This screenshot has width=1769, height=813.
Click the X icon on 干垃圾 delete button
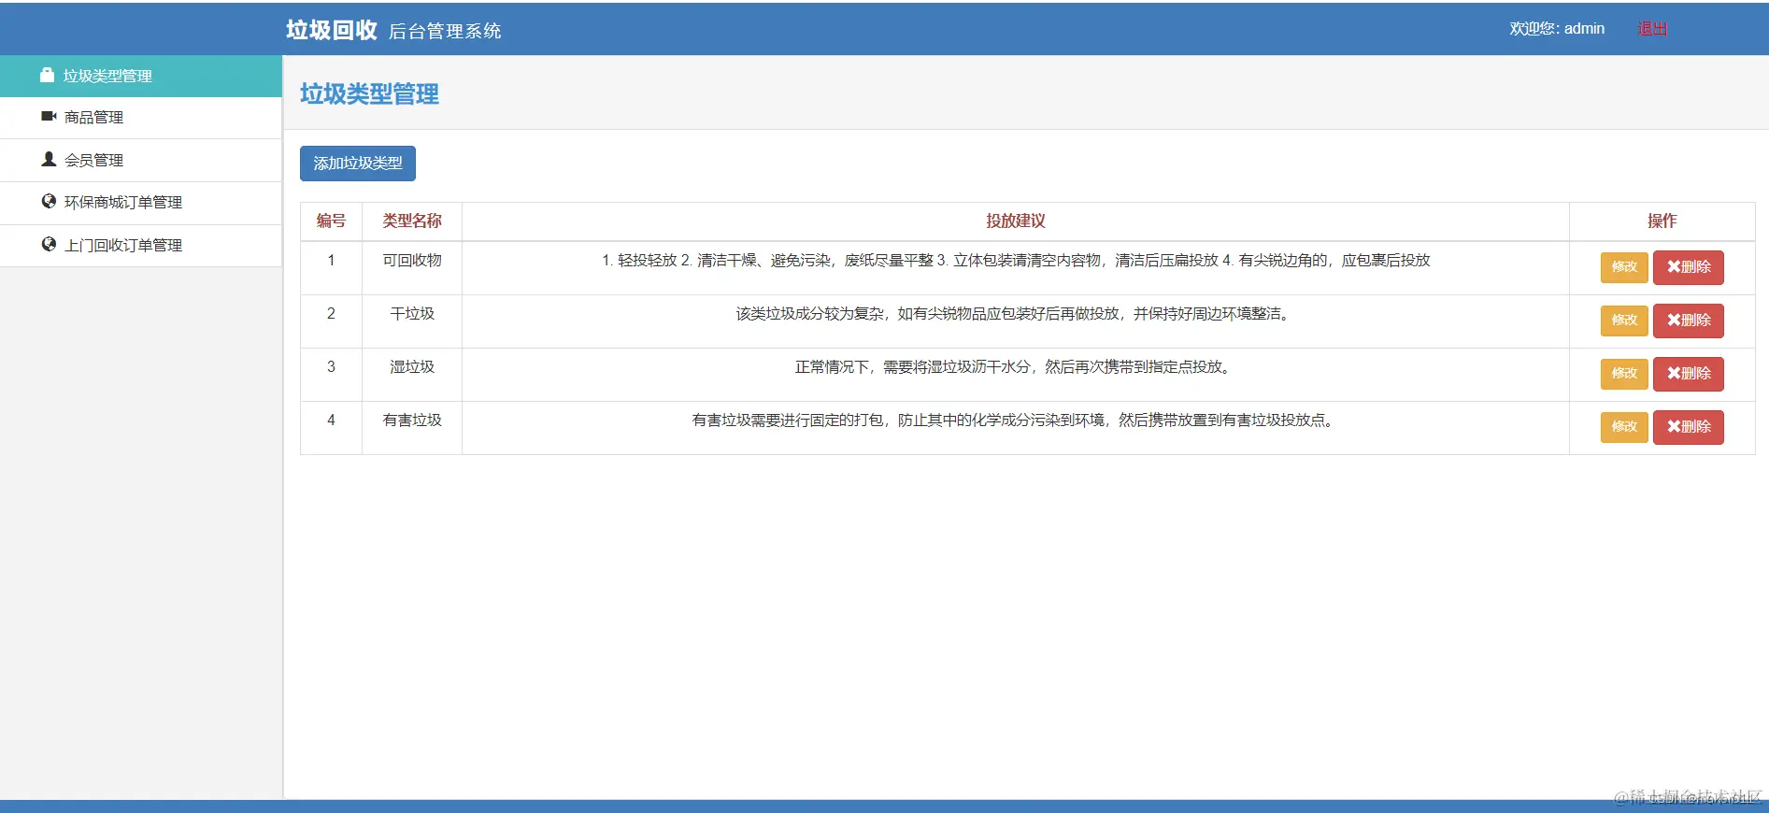coord(1674,321)
